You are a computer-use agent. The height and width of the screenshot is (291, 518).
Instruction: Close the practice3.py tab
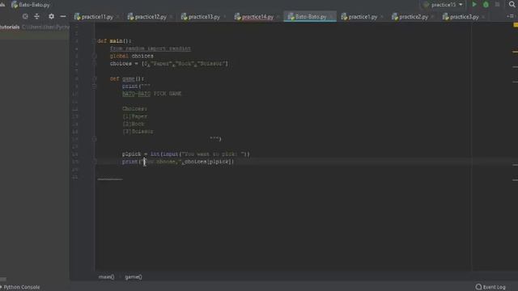click(484, 16)
